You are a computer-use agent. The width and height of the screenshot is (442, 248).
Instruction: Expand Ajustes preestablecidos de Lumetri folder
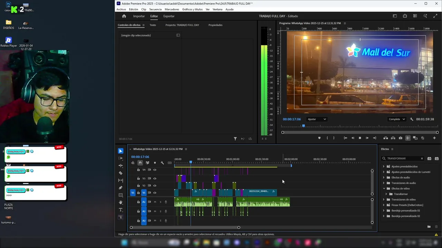pyautogui.click(x=384, y=172)
